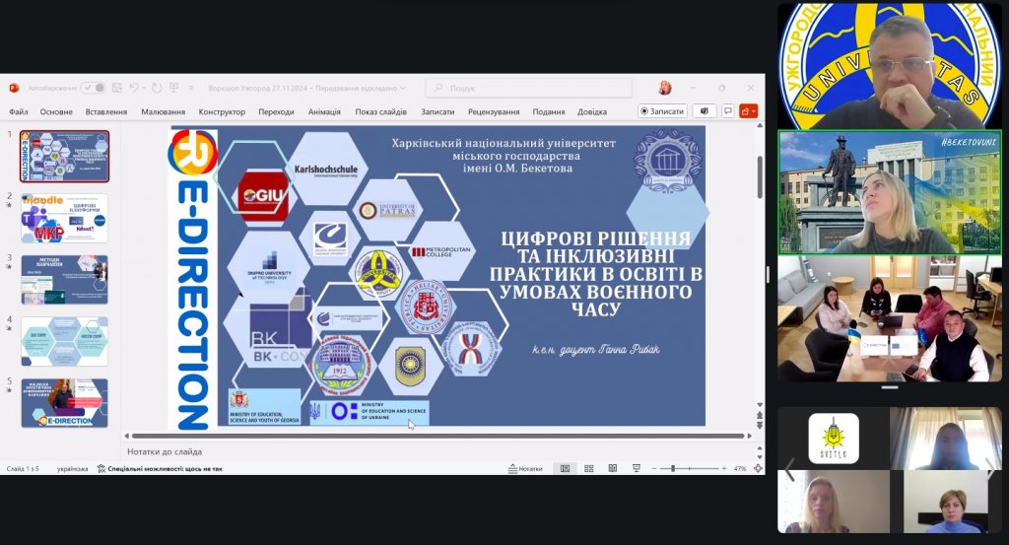
Task: Click the Undo arrow icon
Action: click(134, 88)
